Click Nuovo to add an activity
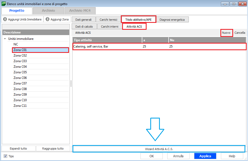Screen dimensions: 248x161 click(x=226, y=33)
